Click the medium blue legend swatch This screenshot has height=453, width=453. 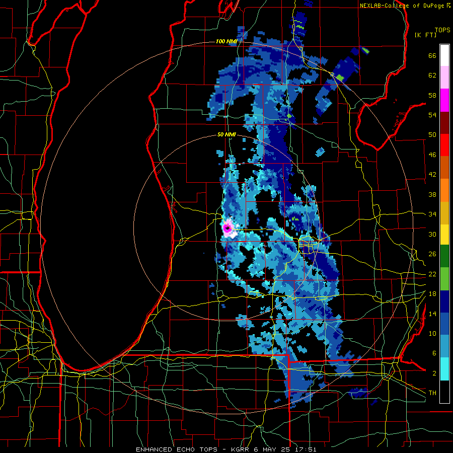click(x=444, y=324)
